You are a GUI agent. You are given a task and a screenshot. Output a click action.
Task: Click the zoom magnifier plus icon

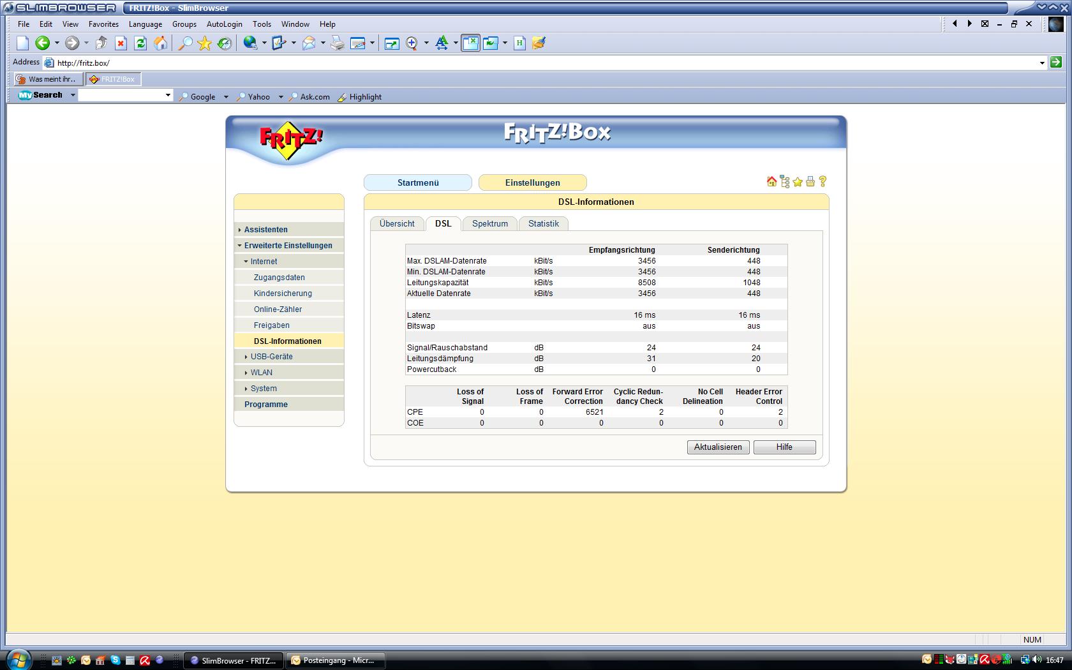point(412,43)
